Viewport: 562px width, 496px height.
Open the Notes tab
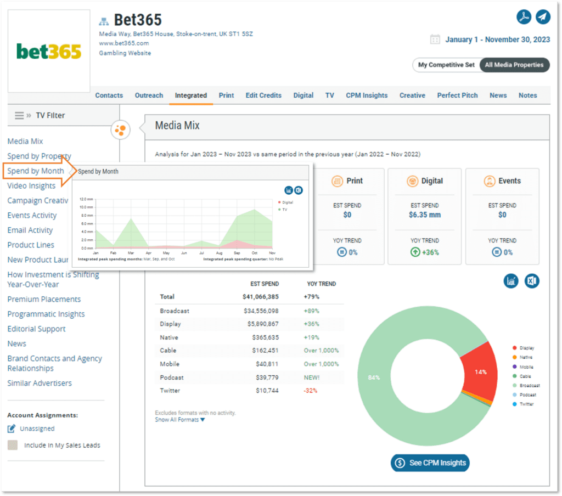click(x=527, y=95)
